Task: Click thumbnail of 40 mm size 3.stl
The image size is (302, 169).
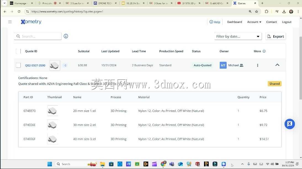Action: pos(52,139)
